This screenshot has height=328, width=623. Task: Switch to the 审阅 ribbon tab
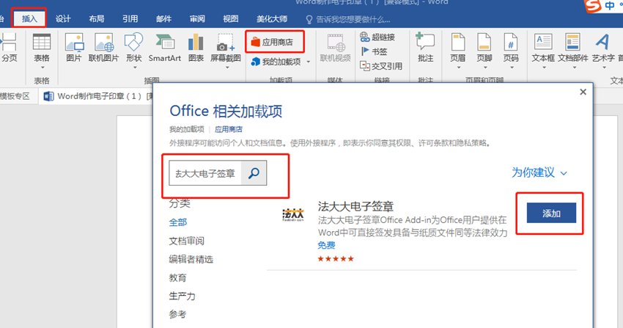pos(197,18)
